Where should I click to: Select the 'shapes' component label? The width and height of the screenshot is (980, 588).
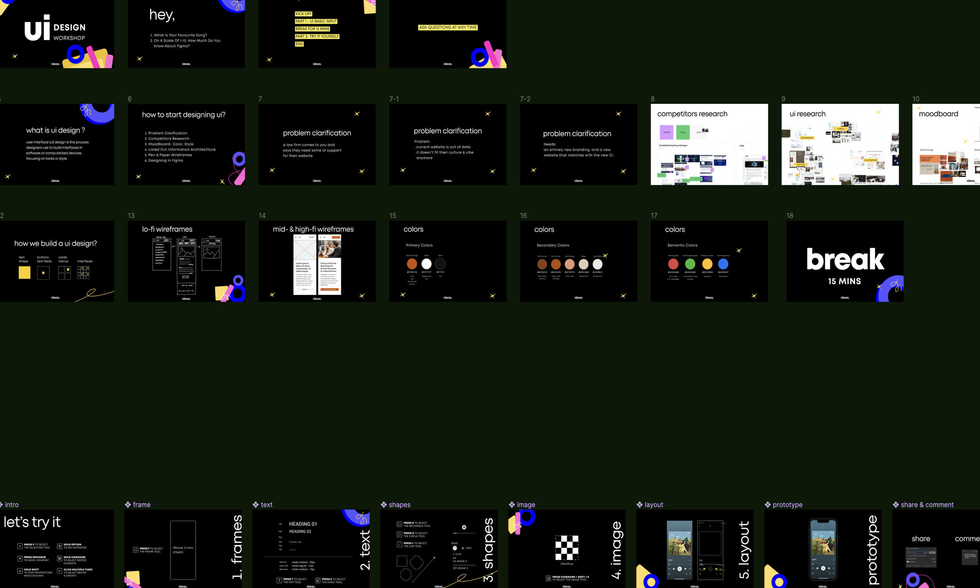399,505
